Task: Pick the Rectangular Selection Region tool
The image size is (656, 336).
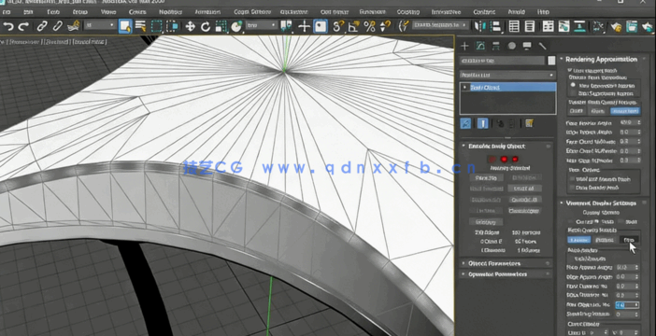Action: (156, 26)
